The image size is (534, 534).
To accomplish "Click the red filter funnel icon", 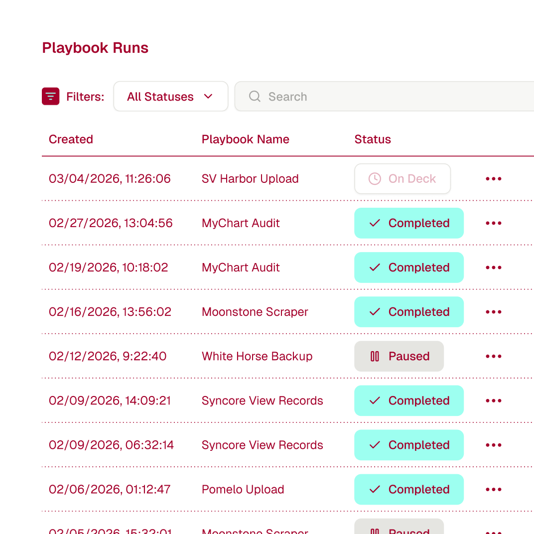I will click(50, 96).
